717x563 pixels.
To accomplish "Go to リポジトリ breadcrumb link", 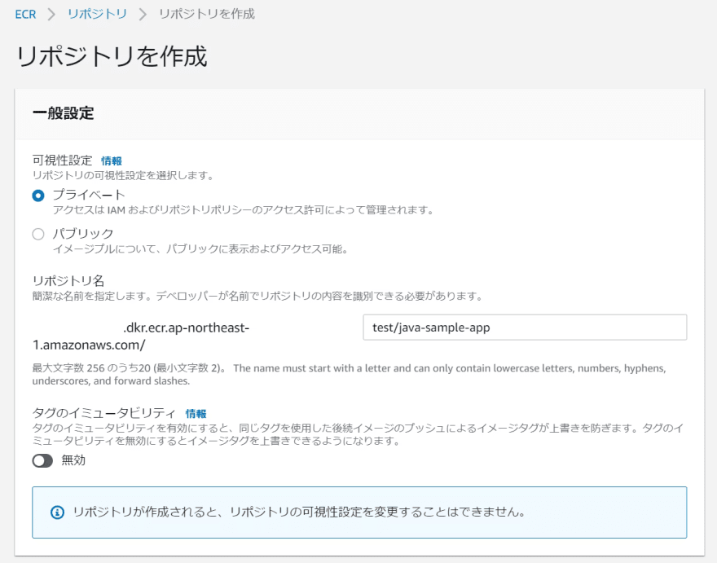I will (97, 14).
